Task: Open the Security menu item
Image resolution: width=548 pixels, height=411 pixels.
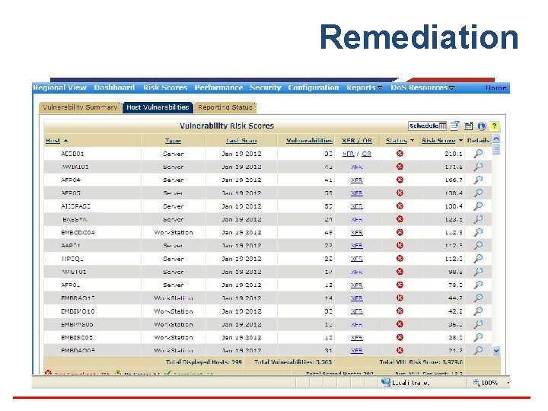Action: 266,88
